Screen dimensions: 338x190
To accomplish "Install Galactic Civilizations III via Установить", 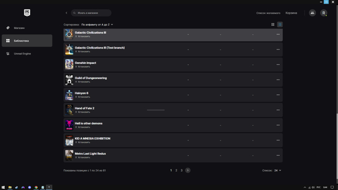I will coord(82,36).
